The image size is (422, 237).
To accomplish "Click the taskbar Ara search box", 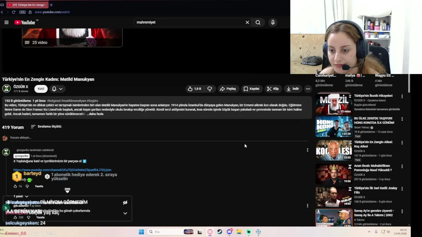I will pos(171,232).
